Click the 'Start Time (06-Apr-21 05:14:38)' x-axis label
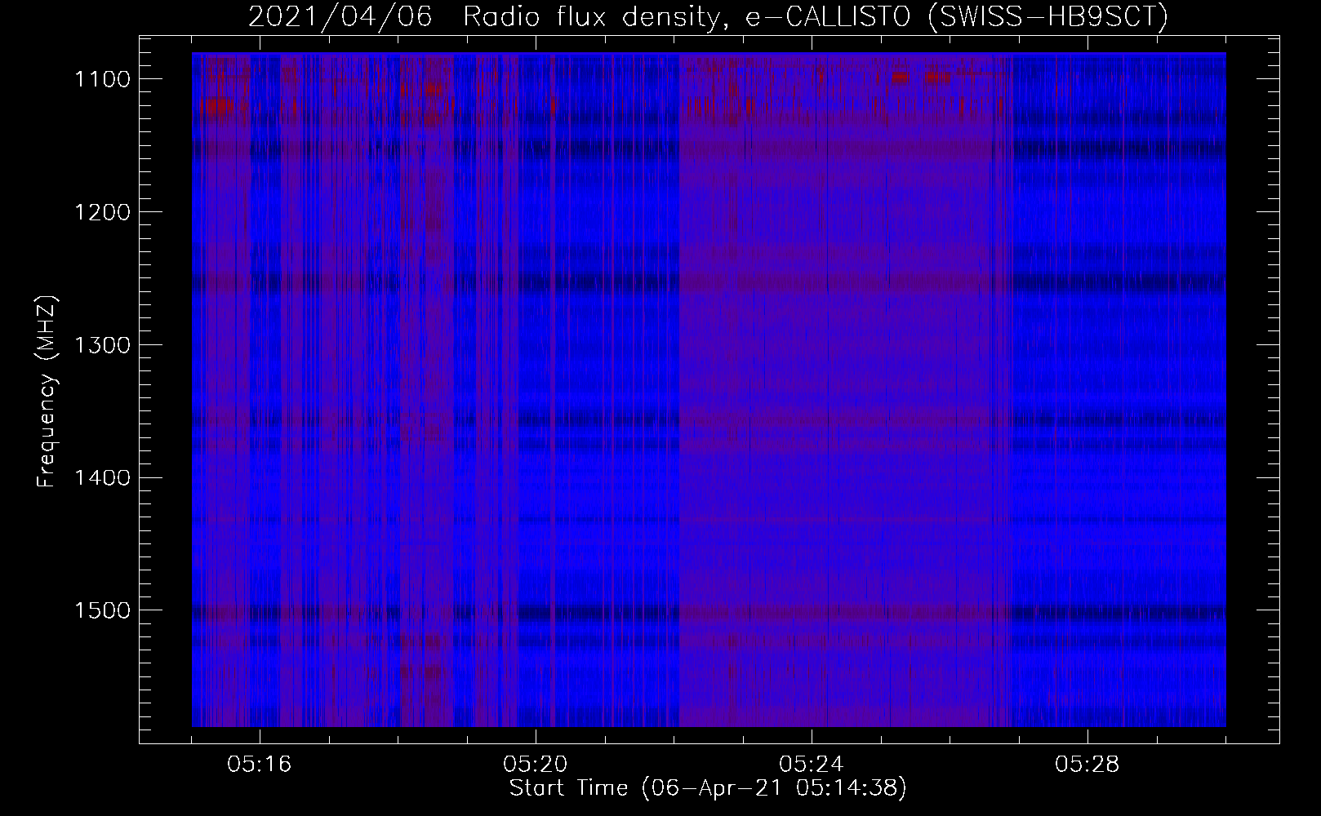This screenshot has height=816, width=1321. tap(708, 788)
